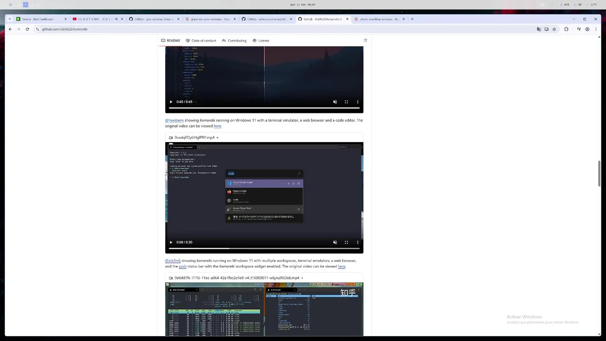Select the README tab

(170, 41)
